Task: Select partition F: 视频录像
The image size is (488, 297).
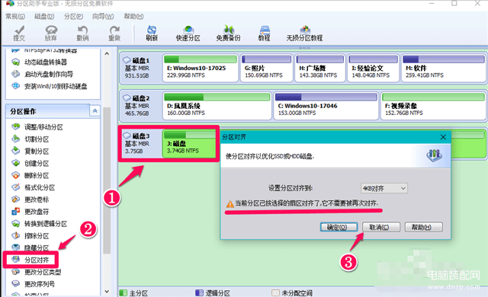Action: pyautogui.click(x=433, y=106)
